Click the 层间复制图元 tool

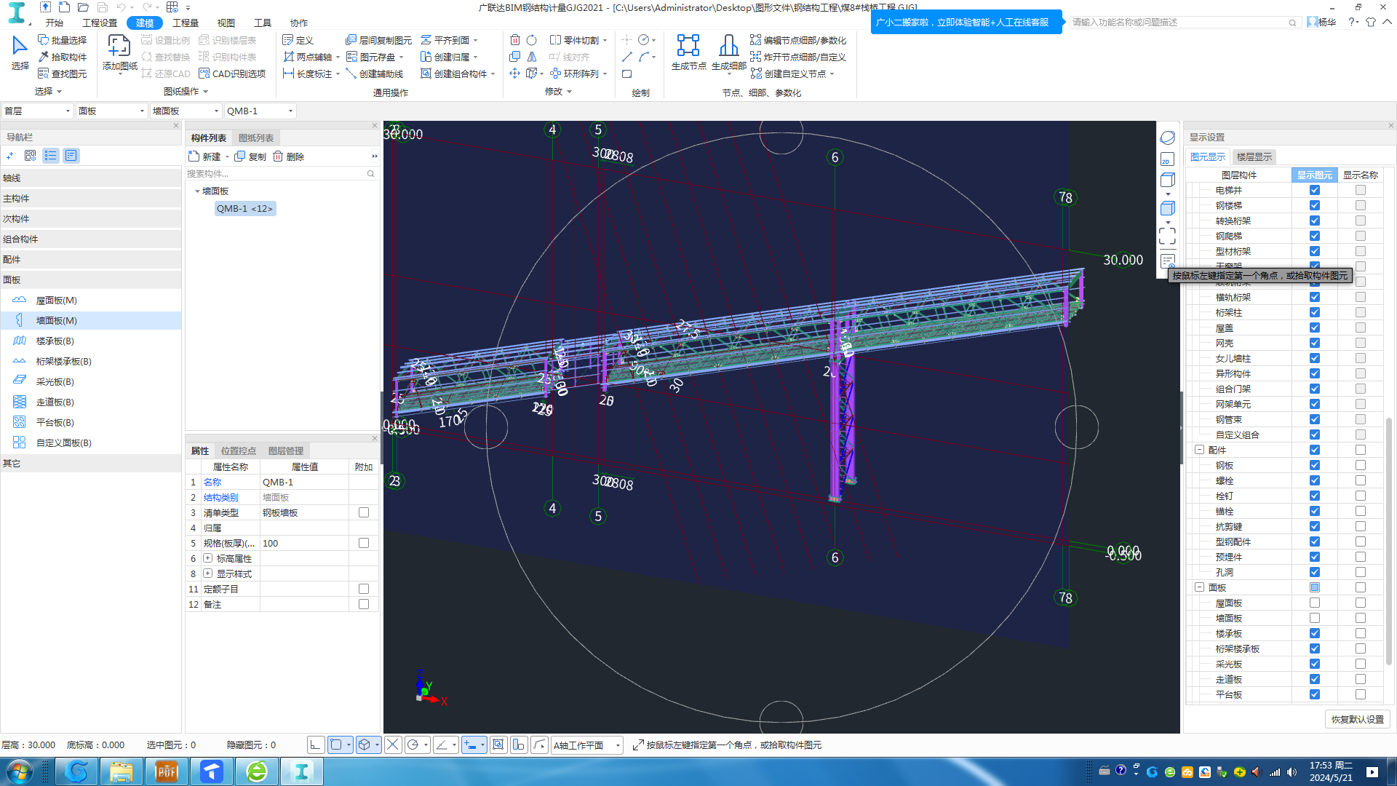click(x=378, y=40)
